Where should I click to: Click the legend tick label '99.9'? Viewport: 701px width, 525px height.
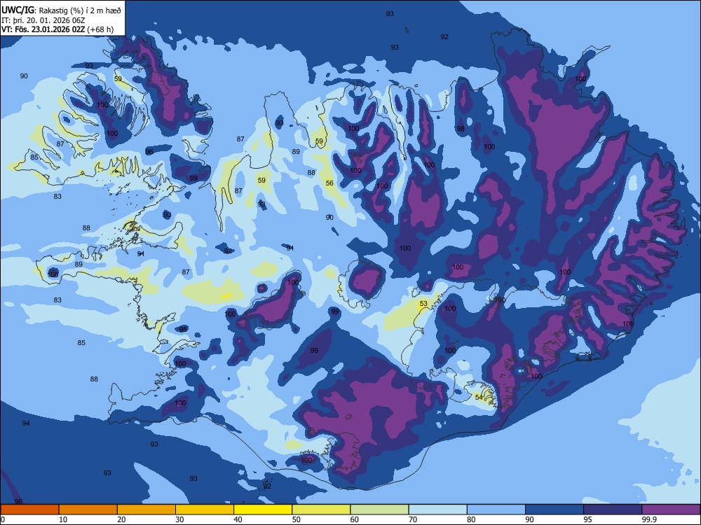coord(649,519)
